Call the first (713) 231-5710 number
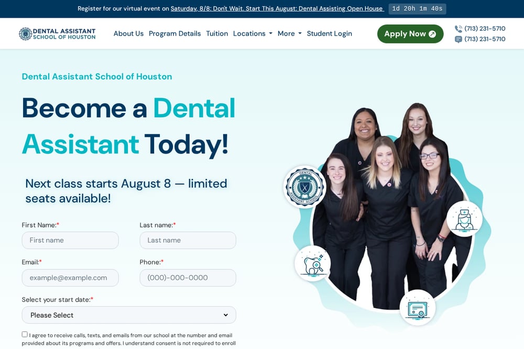The image size is (524, 349). coord(485,29)
